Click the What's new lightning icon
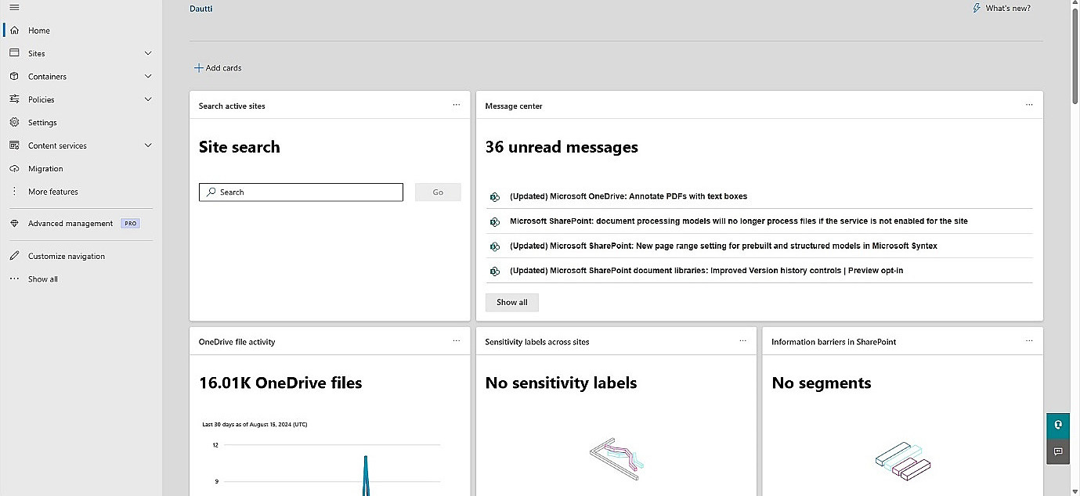Viewport: 1080px width, 496px height. 976,8
